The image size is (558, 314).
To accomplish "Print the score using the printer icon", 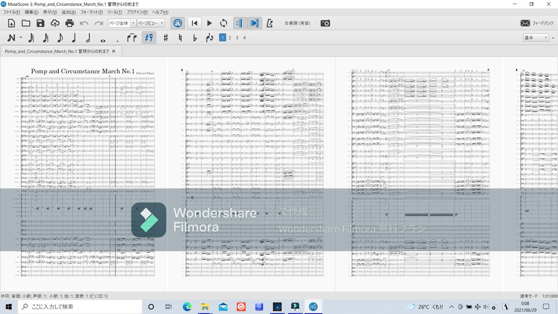I will tap(69, 23).
